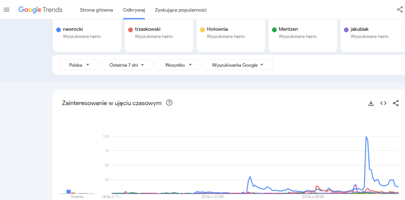
Task: Share the interest over time chart
Action: pos(396,103)
